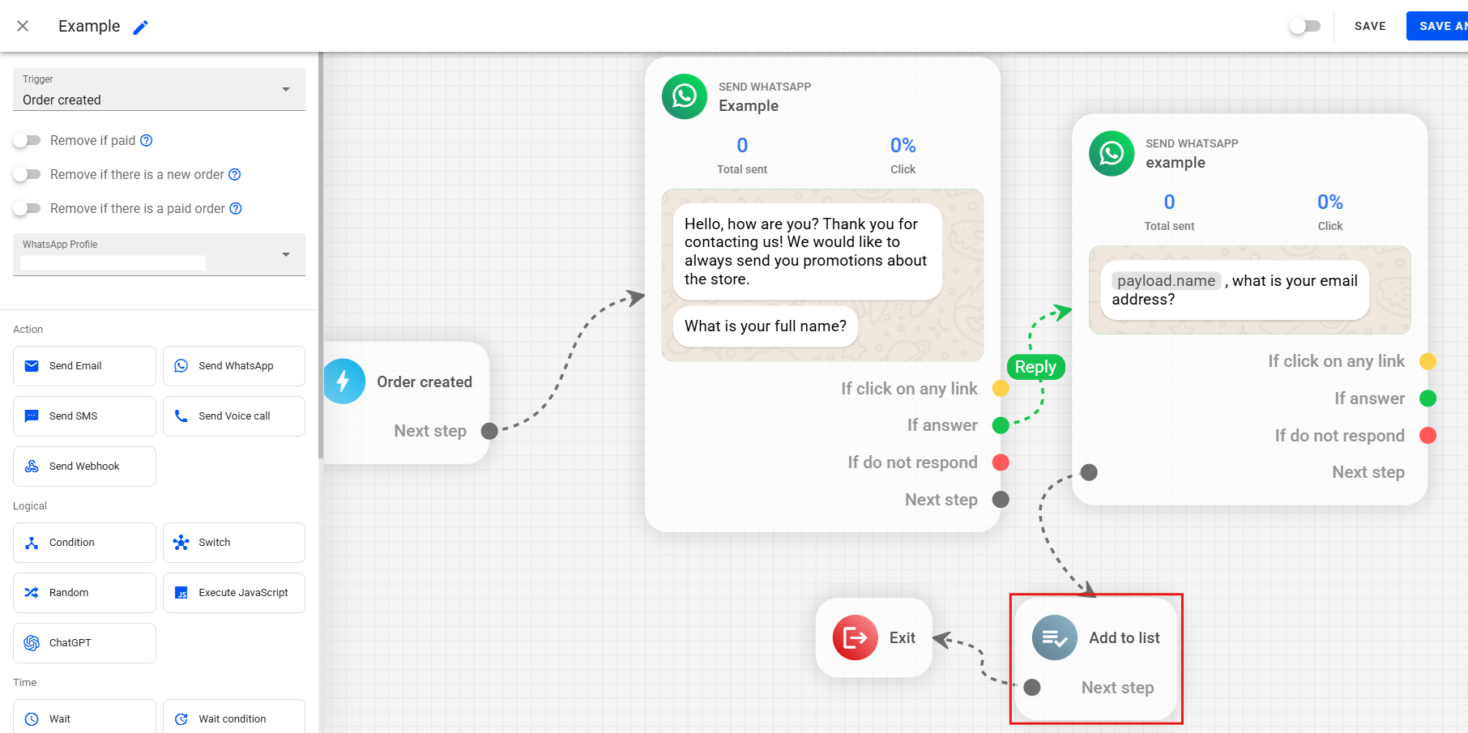Click the red Exit node icon
The height and width of the screenshot is (733, 1468).
[x=855, y=637]
